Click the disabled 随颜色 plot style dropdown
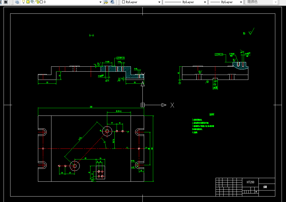Image resolution: width=286 pixels, height=202 pixels. [x=262, y=2]
